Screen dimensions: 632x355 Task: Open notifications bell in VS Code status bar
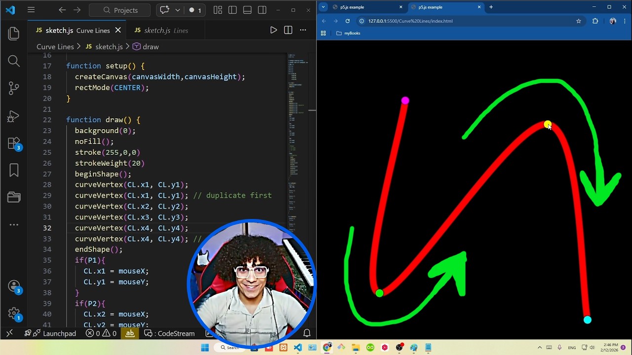(307, 333)
